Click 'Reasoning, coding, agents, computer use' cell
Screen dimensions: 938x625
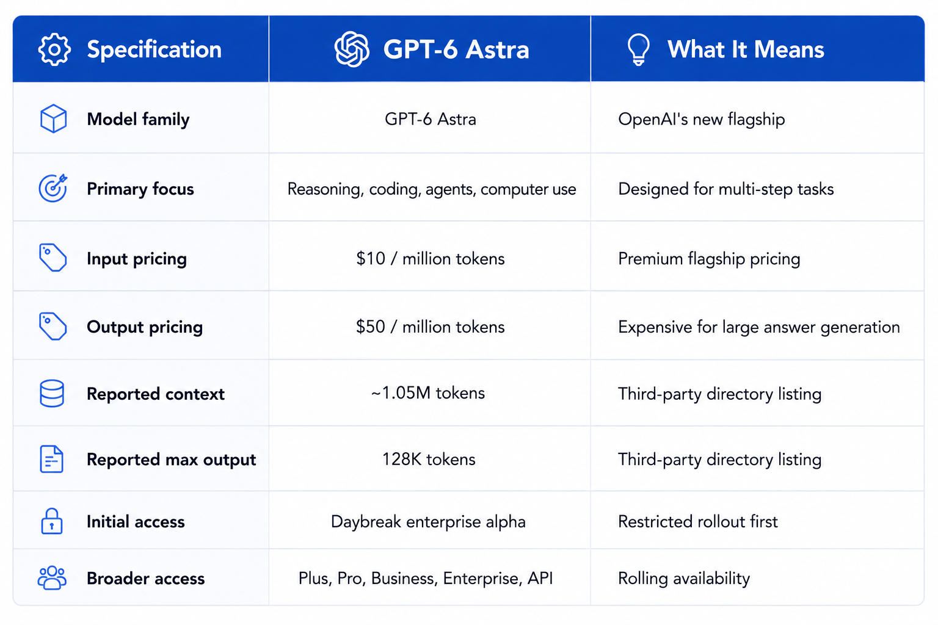pyautogui.click(x=432, y=189)
